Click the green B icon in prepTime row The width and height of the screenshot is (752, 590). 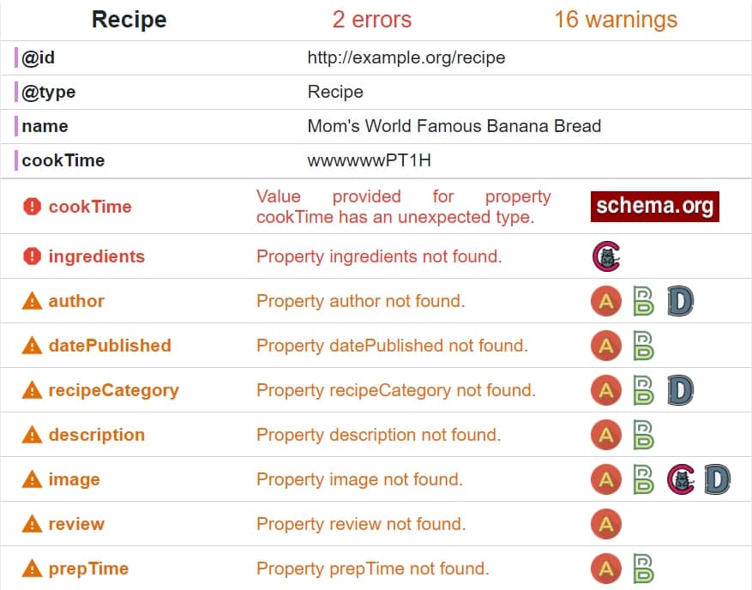643,569
